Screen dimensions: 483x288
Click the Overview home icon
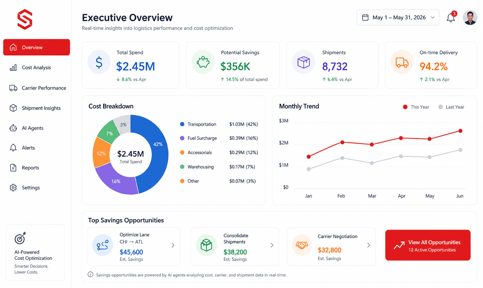(x=13, y=47)
